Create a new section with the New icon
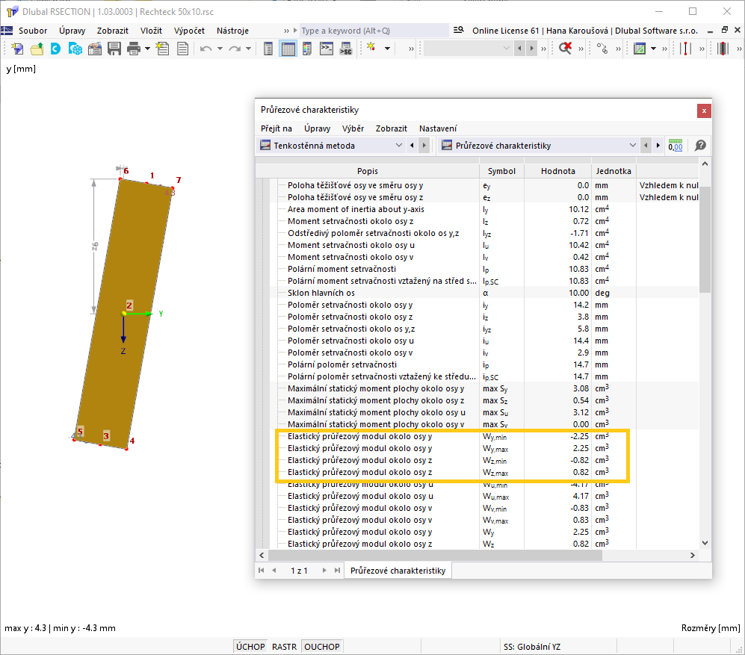The height and width of the screenshot is (655, 745). click(x=17, y=49)
